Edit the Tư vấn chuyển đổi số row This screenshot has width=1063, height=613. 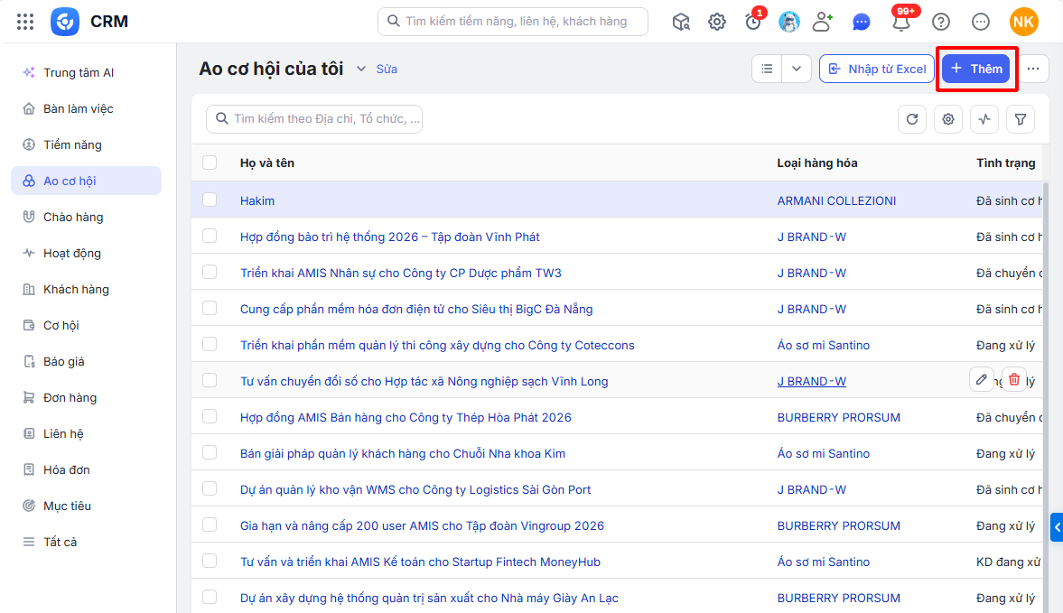[x=981, y=380]
